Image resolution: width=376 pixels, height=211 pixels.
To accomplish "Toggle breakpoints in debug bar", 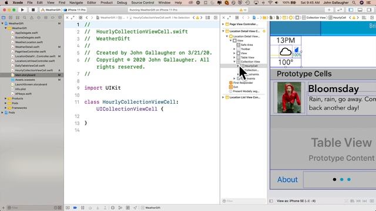I will pyautogui.click(x=75, y=207).
